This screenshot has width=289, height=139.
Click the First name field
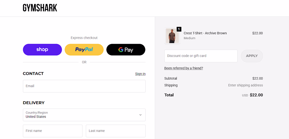click(x=53, y=131)
